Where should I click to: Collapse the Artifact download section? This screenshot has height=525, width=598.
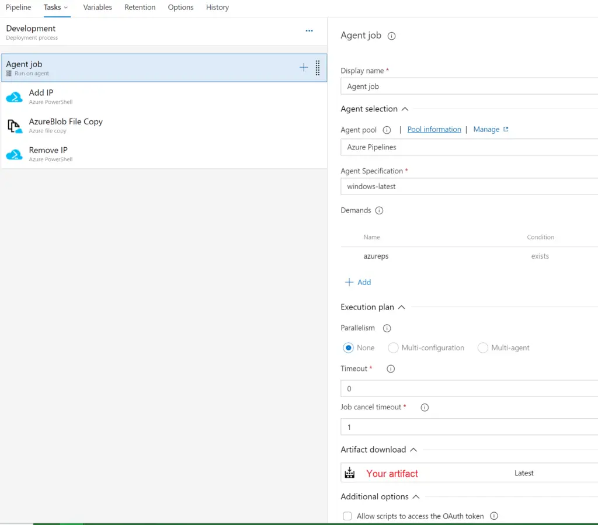[415, 450]
